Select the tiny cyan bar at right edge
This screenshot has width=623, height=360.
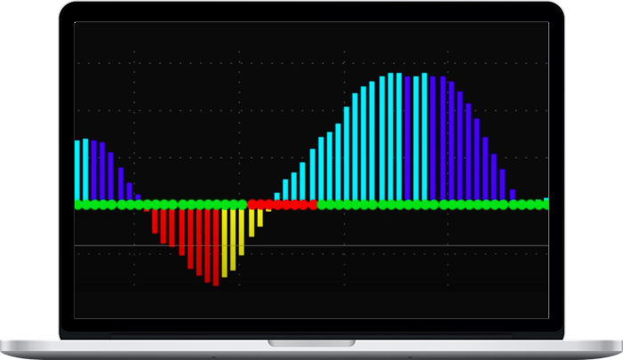[546, 201]
